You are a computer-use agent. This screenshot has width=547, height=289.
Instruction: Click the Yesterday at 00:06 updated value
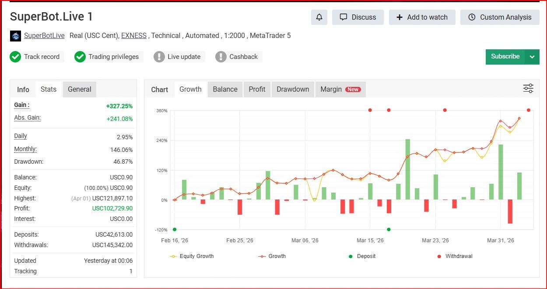[x=108, y=261]
